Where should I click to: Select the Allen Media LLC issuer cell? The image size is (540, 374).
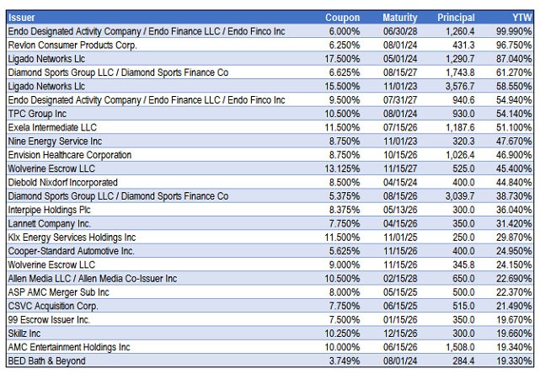point(93,278)
